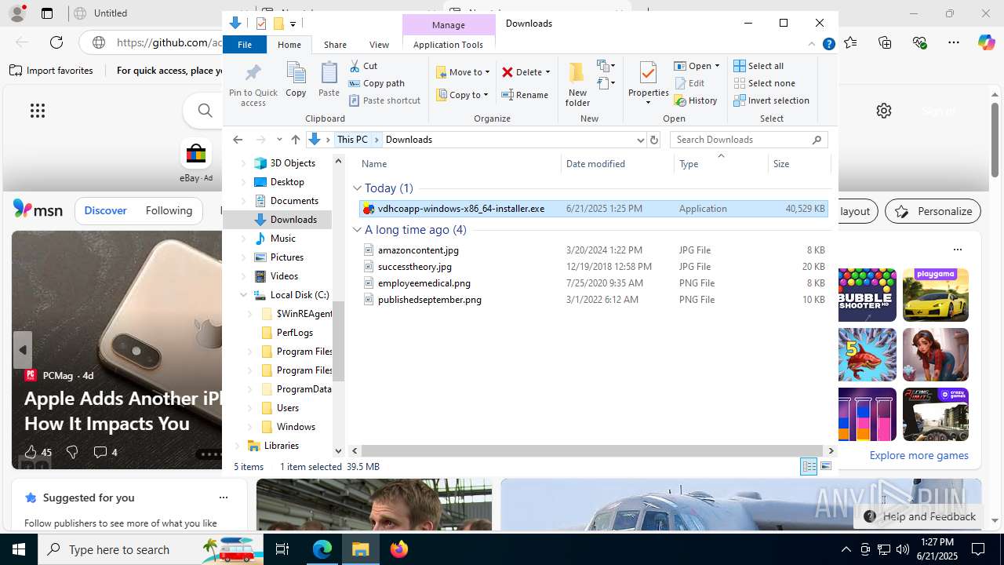Cut the selected file
The height and width of the screenshot is (565, 1004).
(x=363, y=66)
